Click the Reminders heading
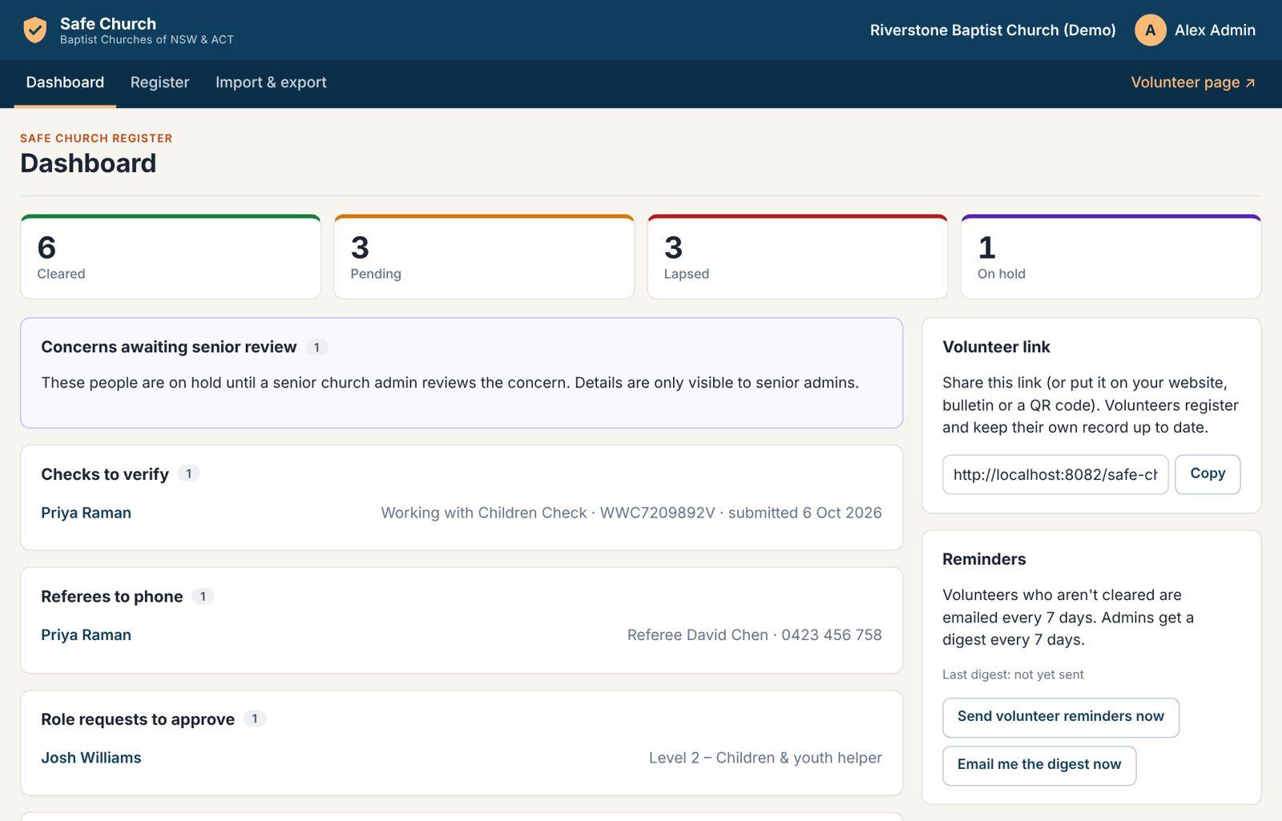This screenshot has height=821, width=1282. 984,559
